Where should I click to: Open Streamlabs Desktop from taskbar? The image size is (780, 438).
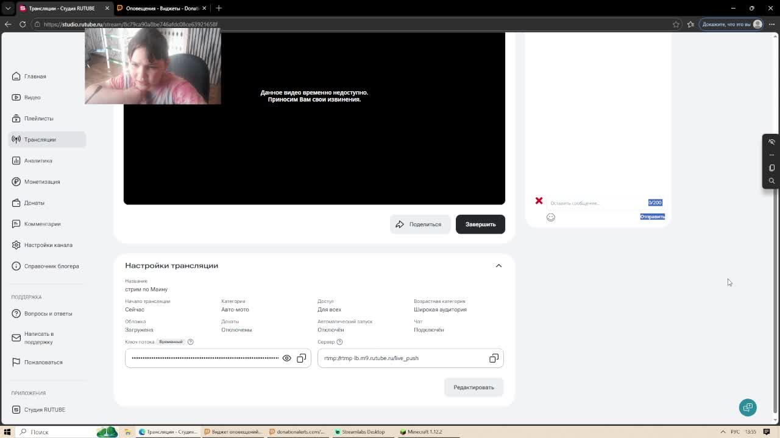click(361, 432)
